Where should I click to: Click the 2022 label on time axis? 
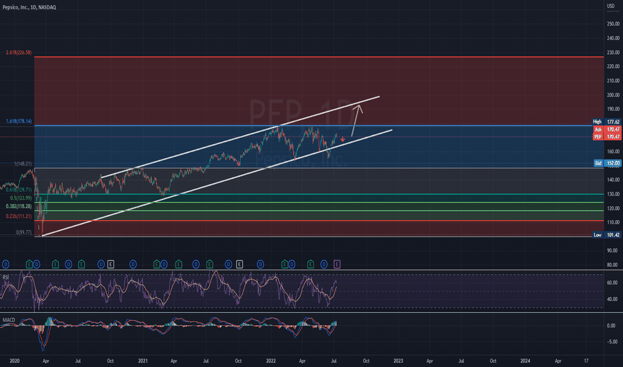click(271, 360)
